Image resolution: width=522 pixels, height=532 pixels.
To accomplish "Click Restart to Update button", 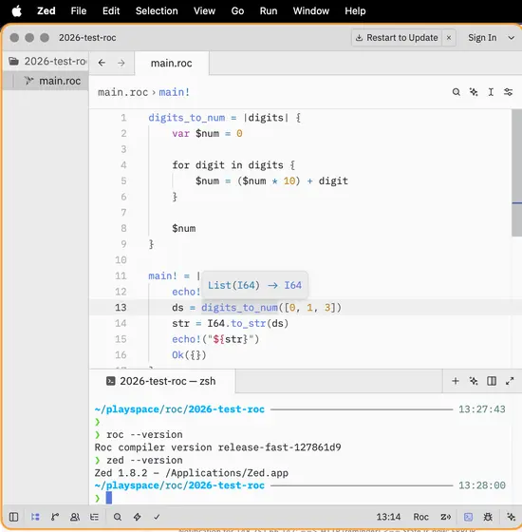I will [397, 38].
